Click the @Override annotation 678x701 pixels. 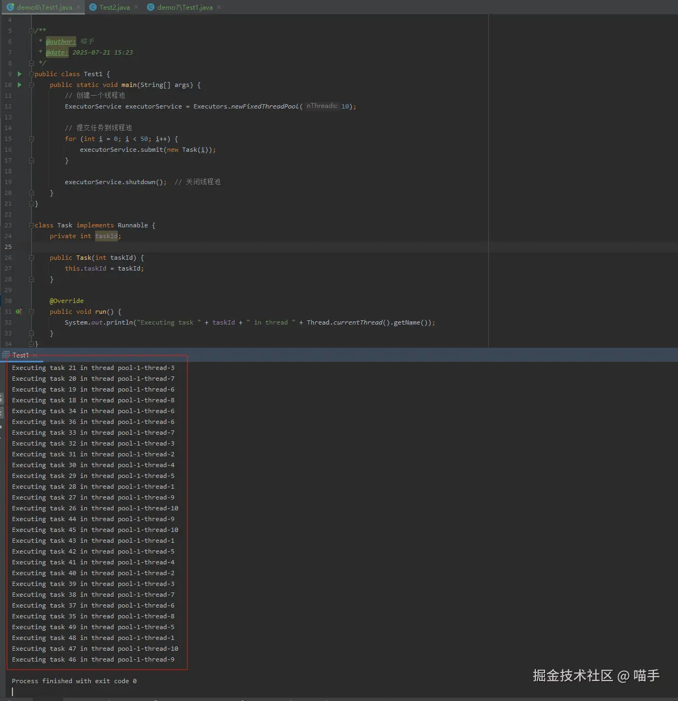[66, 301]
